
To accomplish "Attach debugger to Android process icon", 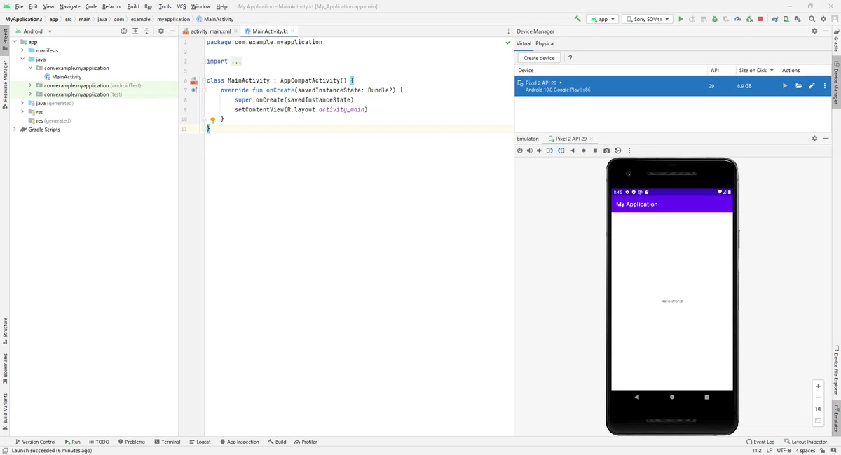I will [x=749, y=19].
